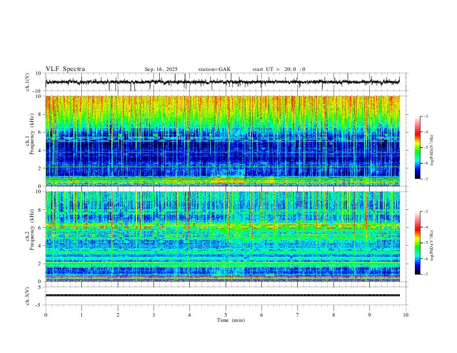Click the ch.1 spectrogram "8" kHz tick
Image resolution: width=457 pixels, height=353 pixels.
coord(40,114)
